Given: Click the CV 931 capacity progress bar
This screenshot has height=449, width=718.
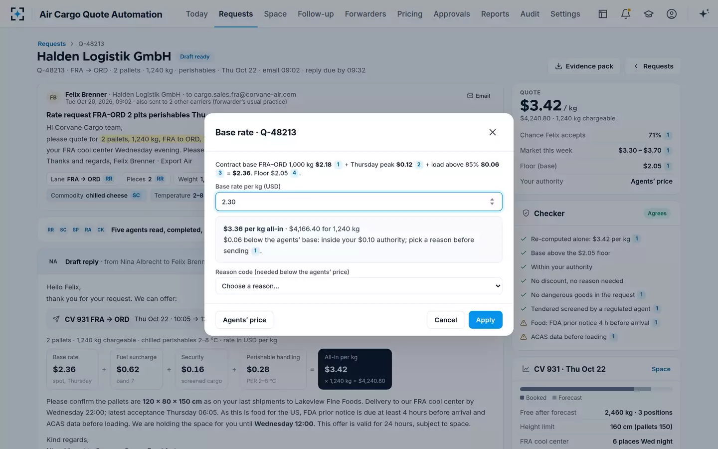Looking at the screenshot, I should pos(596,389).
